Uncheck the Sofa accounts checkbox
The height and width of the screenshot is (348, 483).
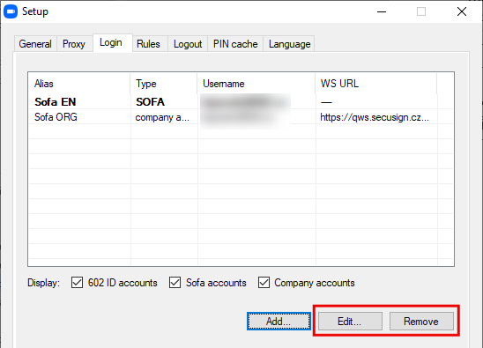click(175, 283)
